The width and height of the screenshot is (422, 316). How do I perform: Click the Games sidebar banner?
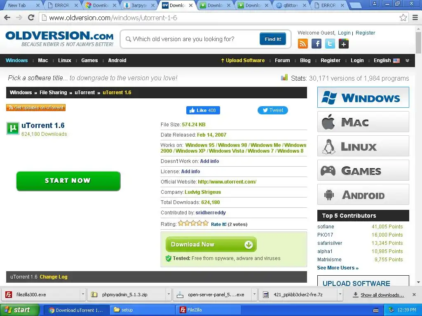pyautogui.click(x=363, y=170)
